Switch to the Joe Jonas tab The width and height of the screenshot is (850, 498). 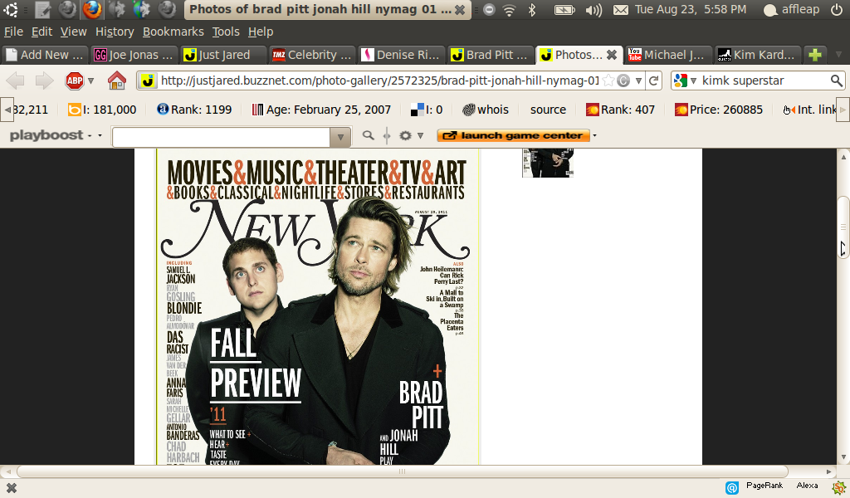click(134, 55)
